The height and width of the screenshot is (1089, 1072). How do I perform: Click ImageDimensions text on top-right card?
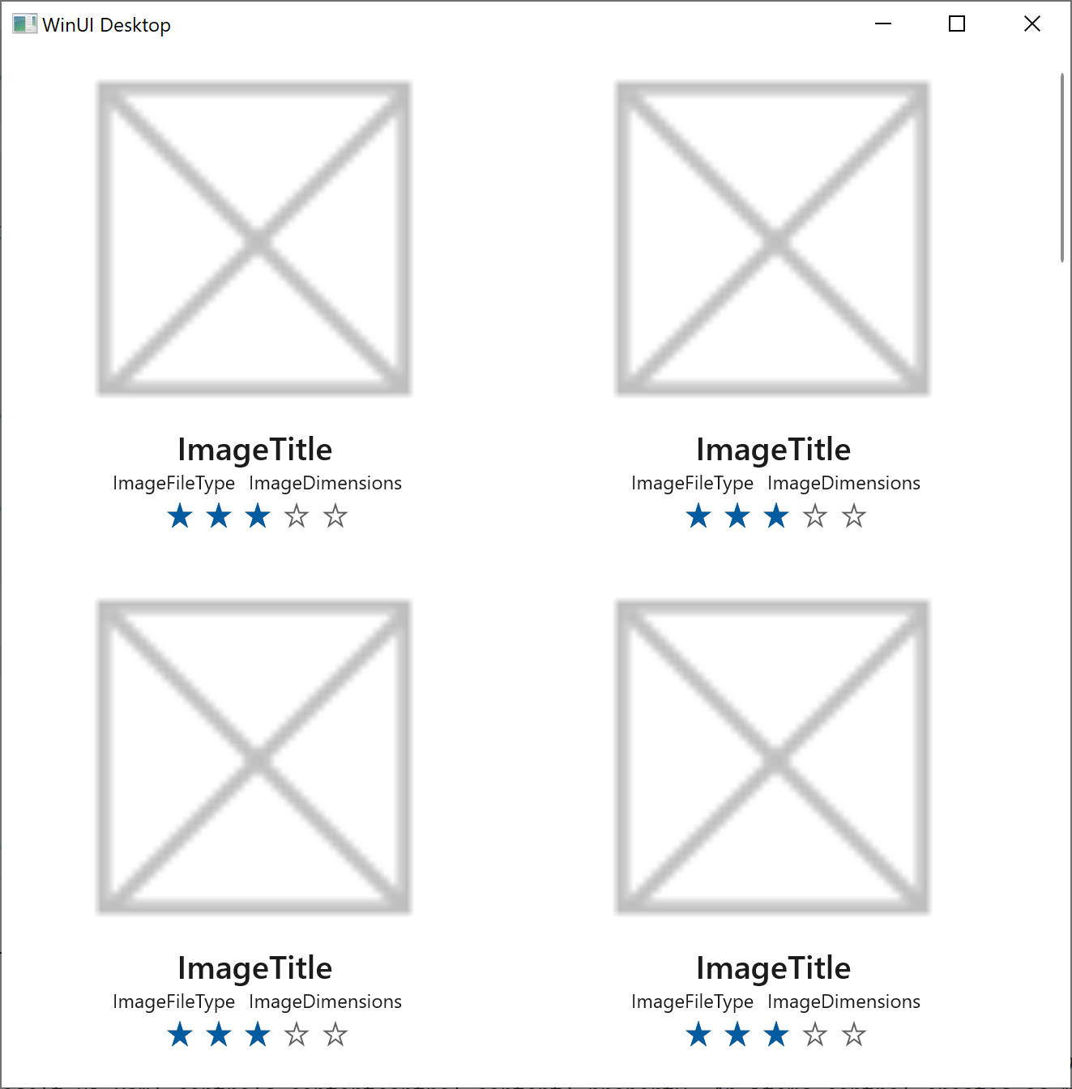(844, 483)
